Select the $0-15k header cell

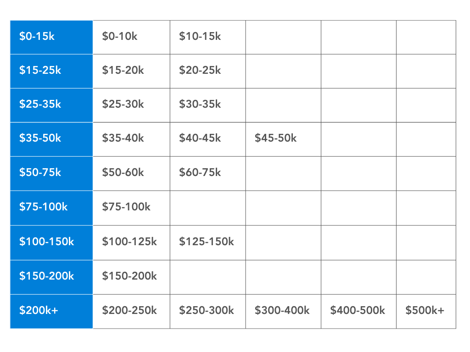(51, 37)
